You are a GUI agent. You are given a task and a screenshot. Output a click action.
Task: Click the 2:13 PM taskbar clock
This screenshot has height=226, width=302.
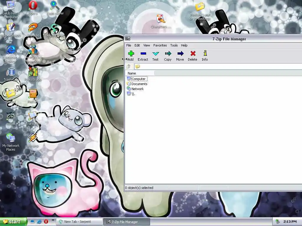point(290,222)
